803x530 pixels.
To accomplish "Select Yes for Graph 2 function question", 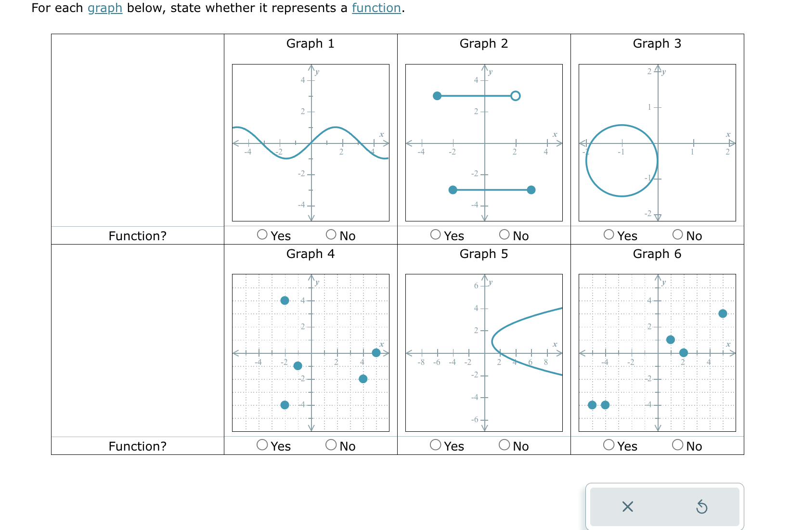I will click(435, 235).
